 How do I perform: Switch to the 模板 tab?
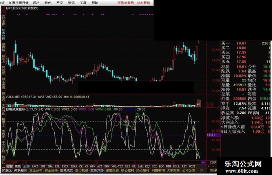tap(18, 166)
